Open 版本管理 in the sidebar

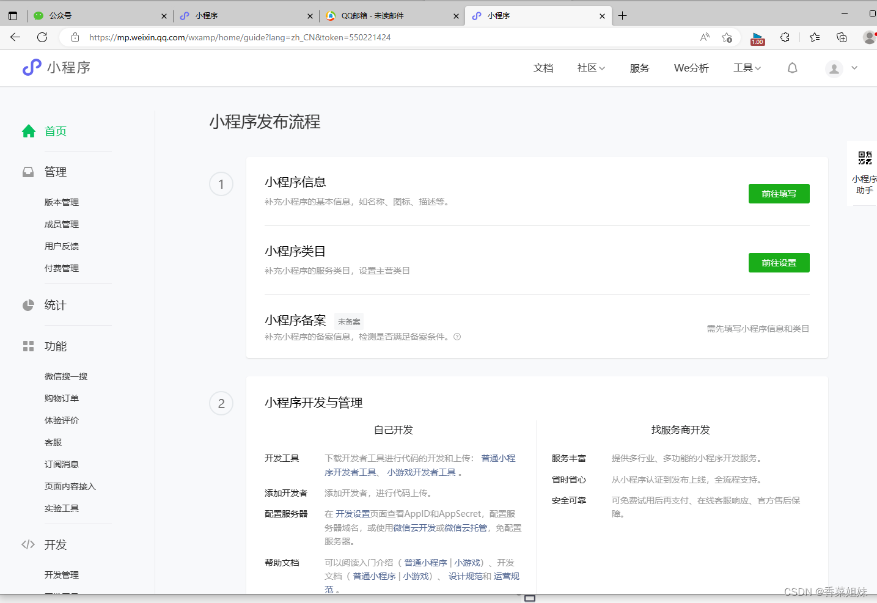coord(62,202)
